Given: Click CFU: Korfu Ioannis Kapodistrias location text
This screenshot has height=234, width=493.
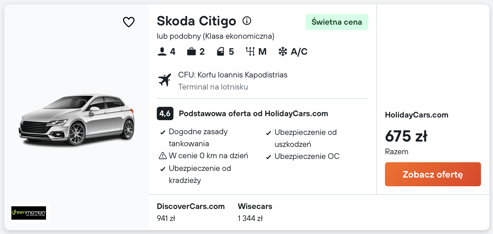Looking at the screenshot, I should click(232, 75).
